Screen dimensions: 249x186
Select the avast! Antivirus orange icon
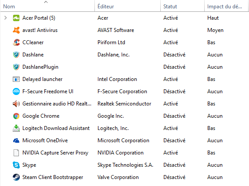tap(16, 30)
